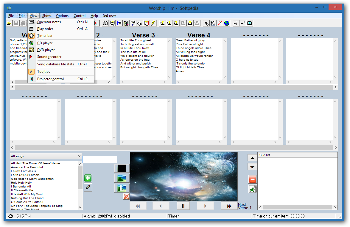The width and height of the screenshot is (350, 227).
Task: Click the spotlight SD toolbar icon
Action: [x=190, y=23]
